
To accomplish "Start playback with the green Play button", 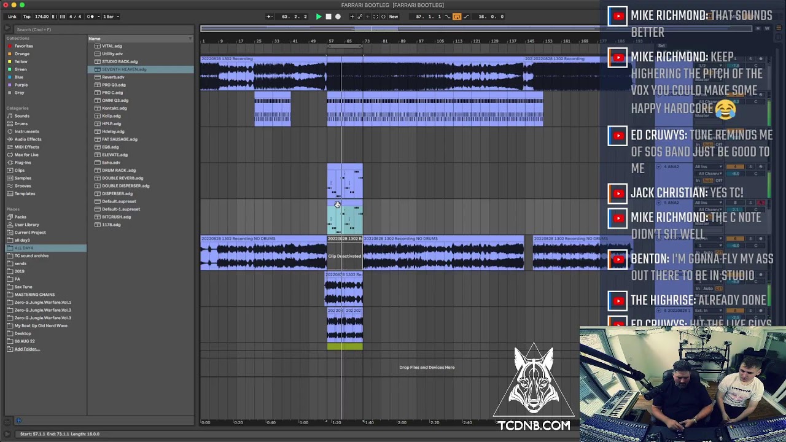I will tap(319, 17).
